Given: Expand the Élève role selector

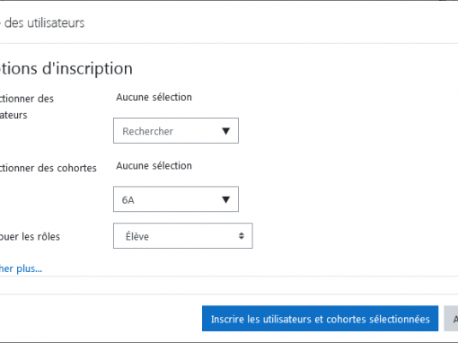Looking at the screenshot, I should coord(183,236).
